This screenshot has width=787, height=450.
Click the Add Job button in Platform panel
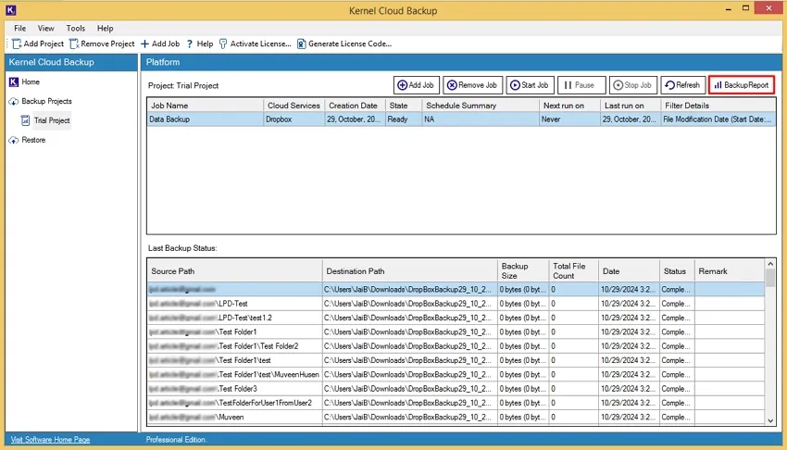point(416,85)
